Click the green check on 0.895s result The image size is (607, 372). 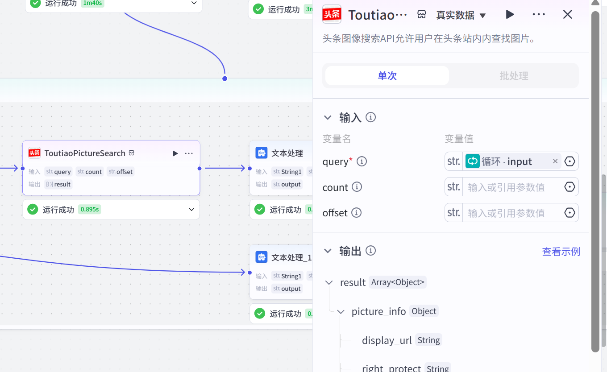click(x=33, y=209)
